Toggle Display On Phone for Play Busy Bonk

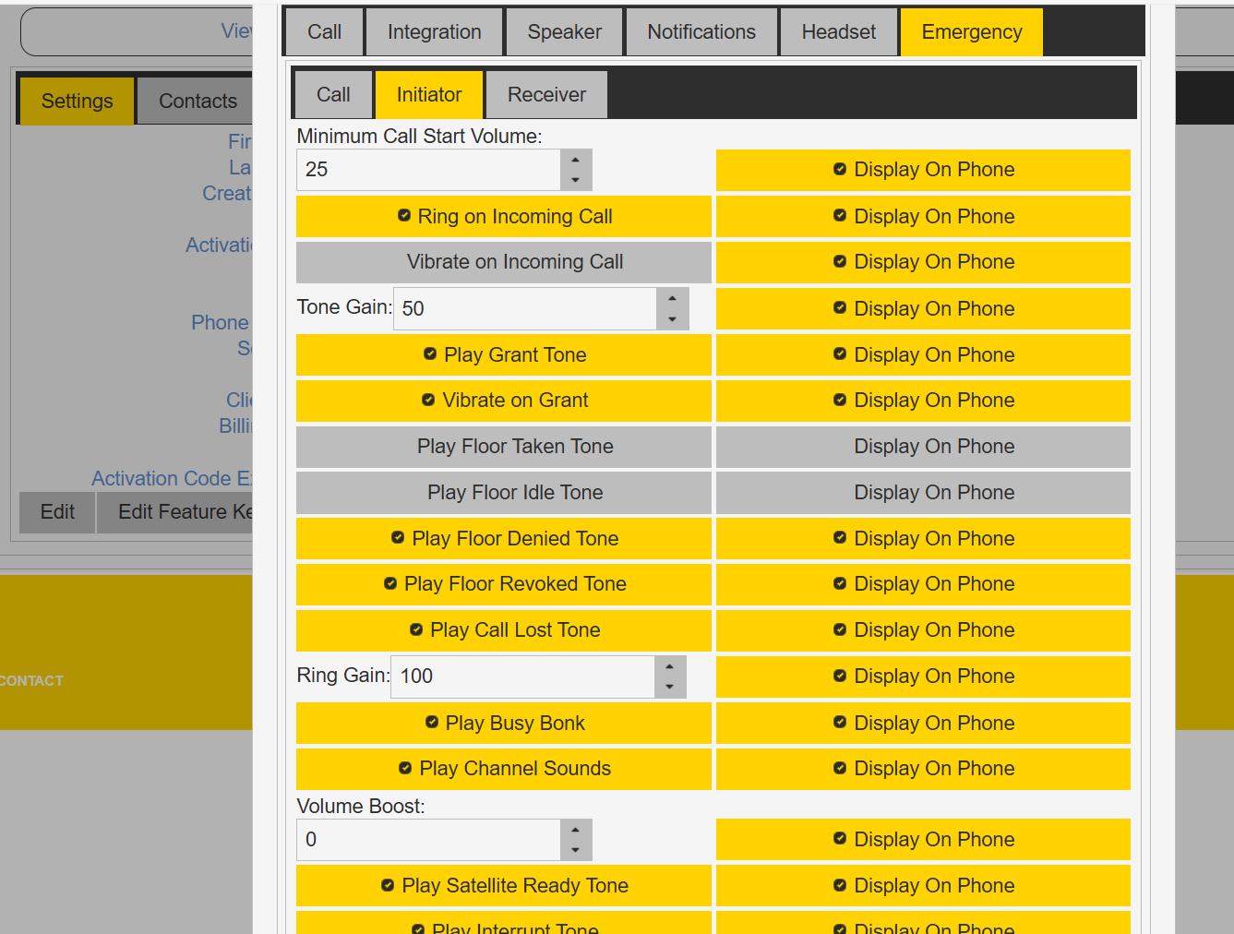coord(923,724)
